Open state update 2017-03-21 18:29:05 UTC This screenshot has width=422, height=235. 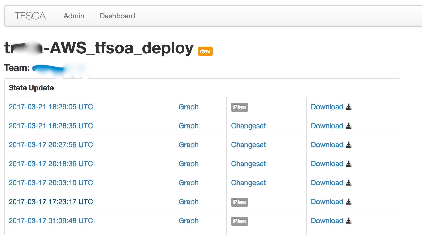pos(51,107)
